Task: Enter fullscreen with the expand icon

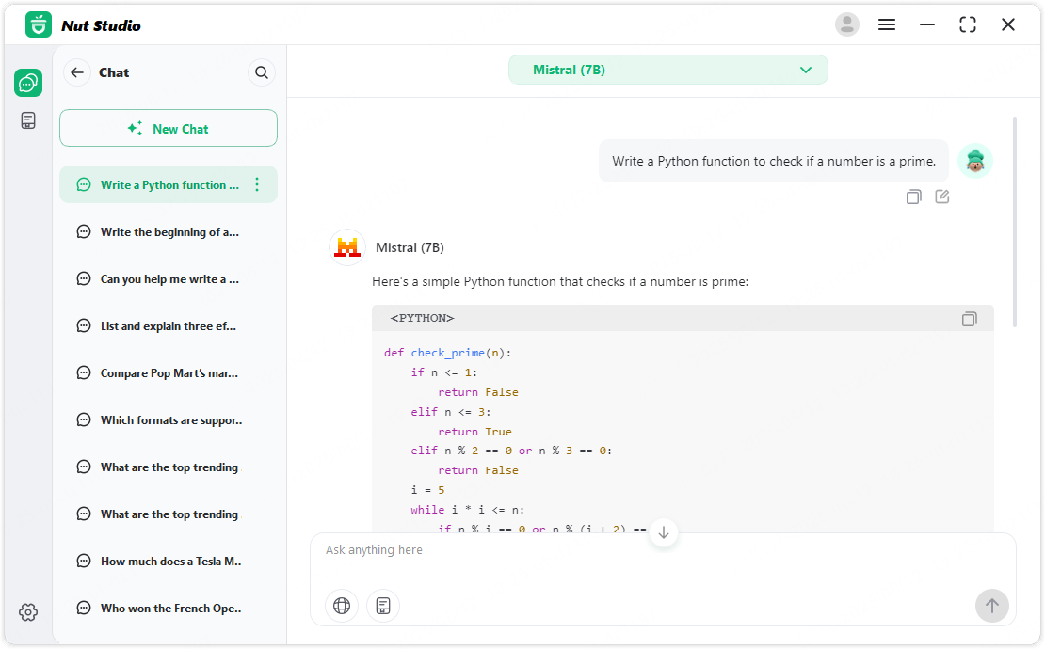Action: click(968, 24)
